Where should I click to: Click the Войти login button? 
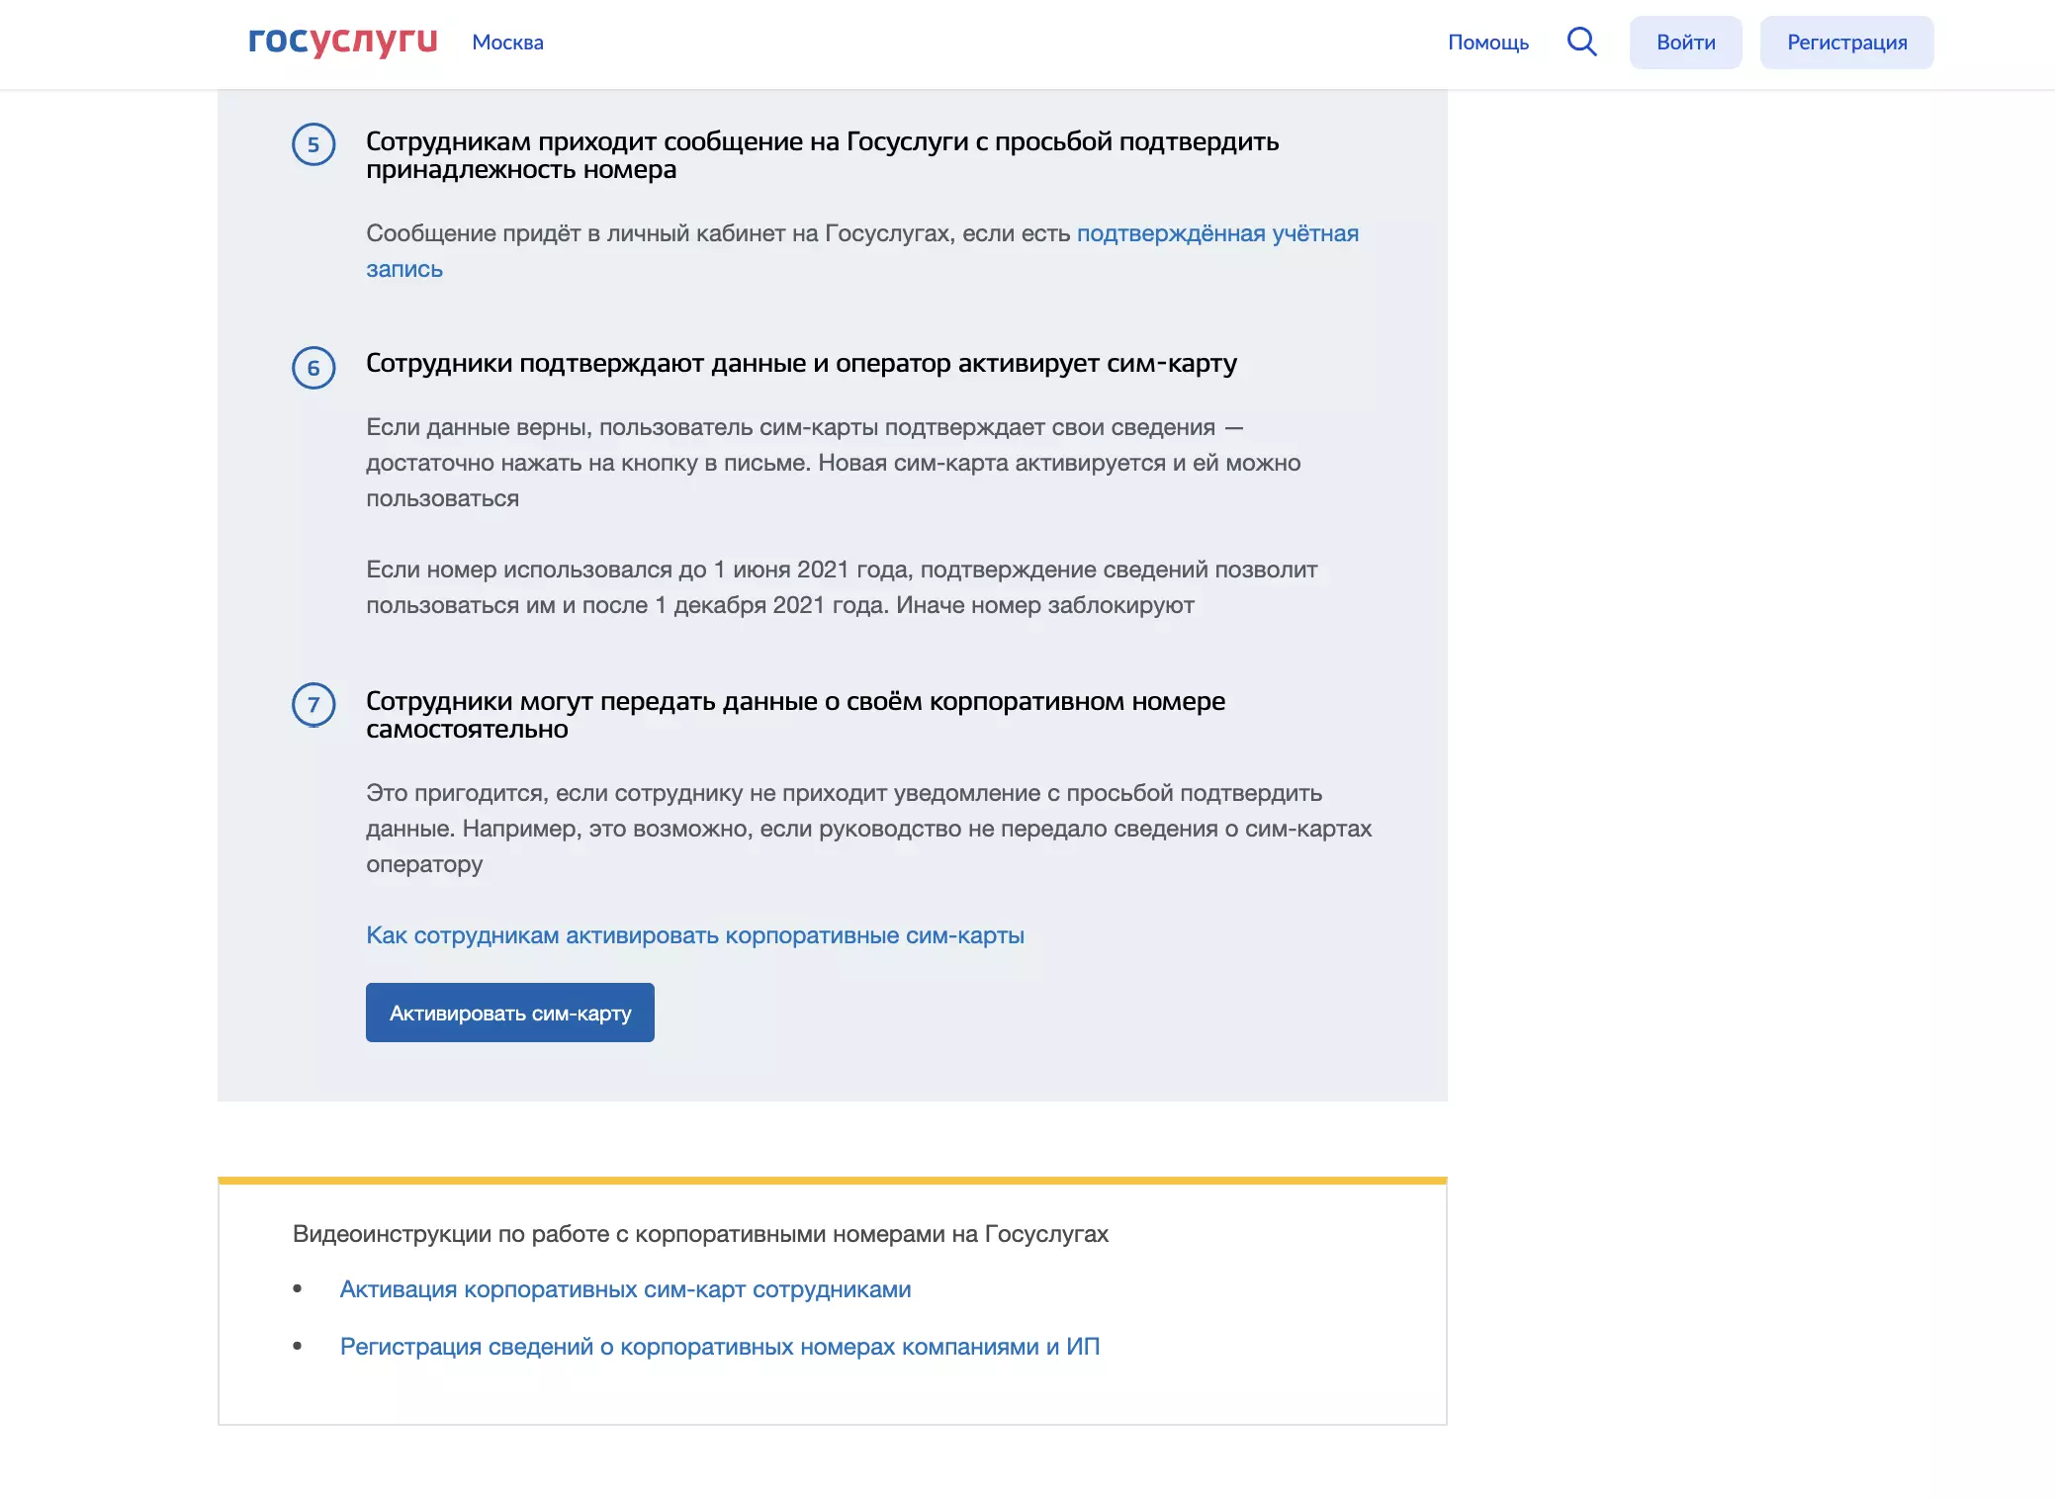pyautogui.click(x=1685, y=43)
